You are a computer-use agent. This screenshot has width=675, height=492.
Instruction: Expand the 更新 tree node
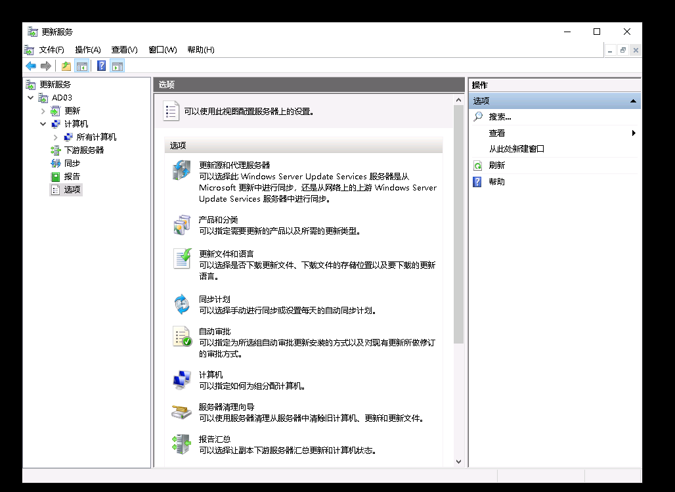coord(43,111)
